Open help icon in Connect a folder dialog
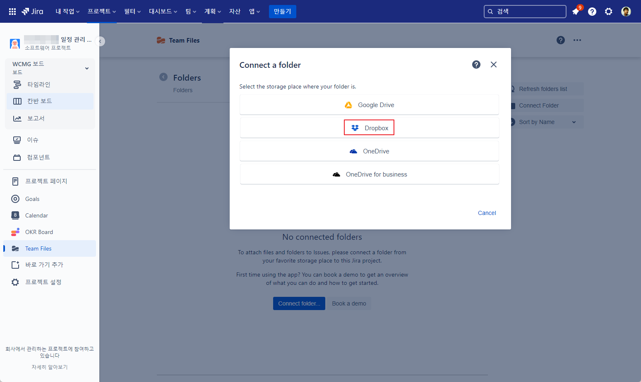 pos(476,64)
